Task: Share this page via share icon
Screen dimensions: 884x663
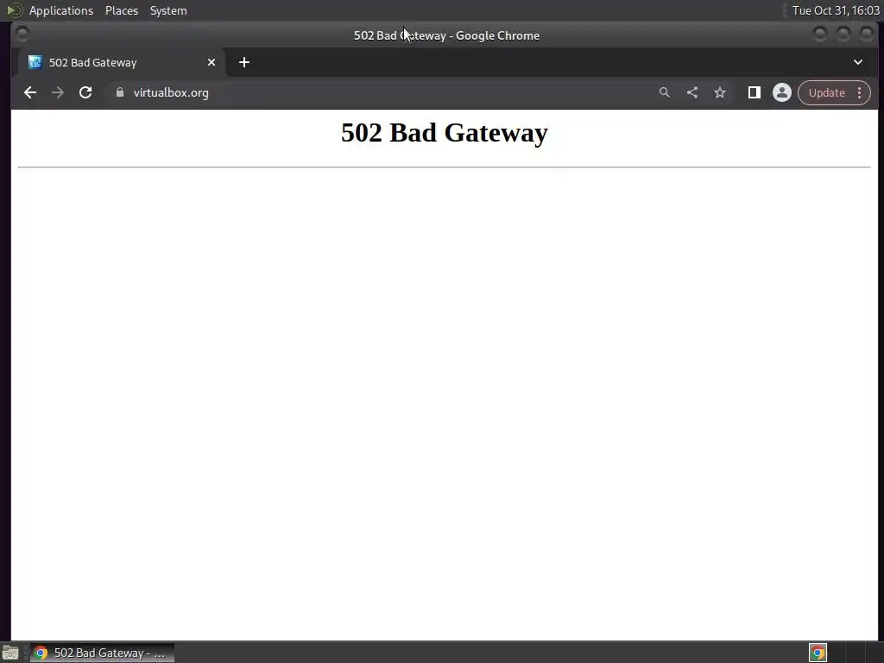Action: tap(692, 92)
